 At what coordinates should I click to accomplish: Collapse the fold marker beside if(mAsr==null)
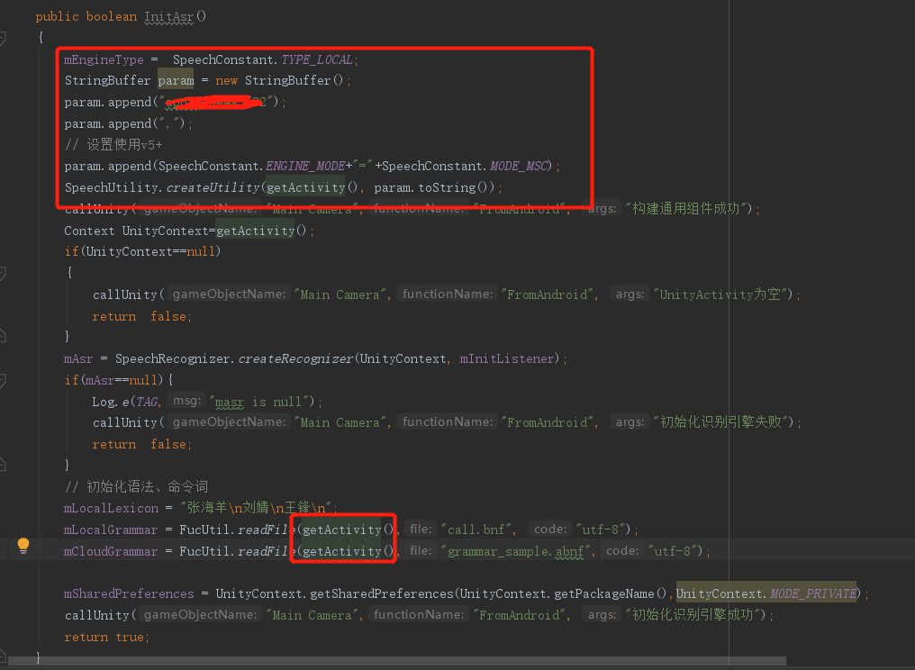(x=3, y=381)
